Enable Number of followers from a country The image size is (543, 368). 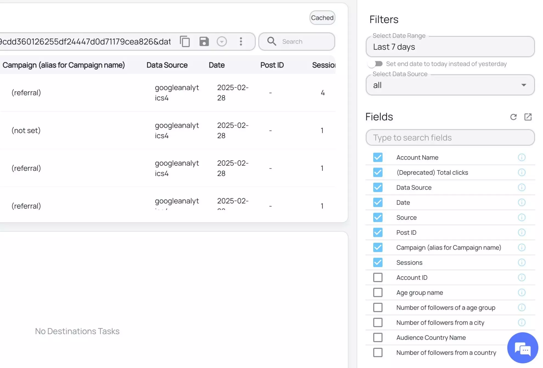click(378, 353)
